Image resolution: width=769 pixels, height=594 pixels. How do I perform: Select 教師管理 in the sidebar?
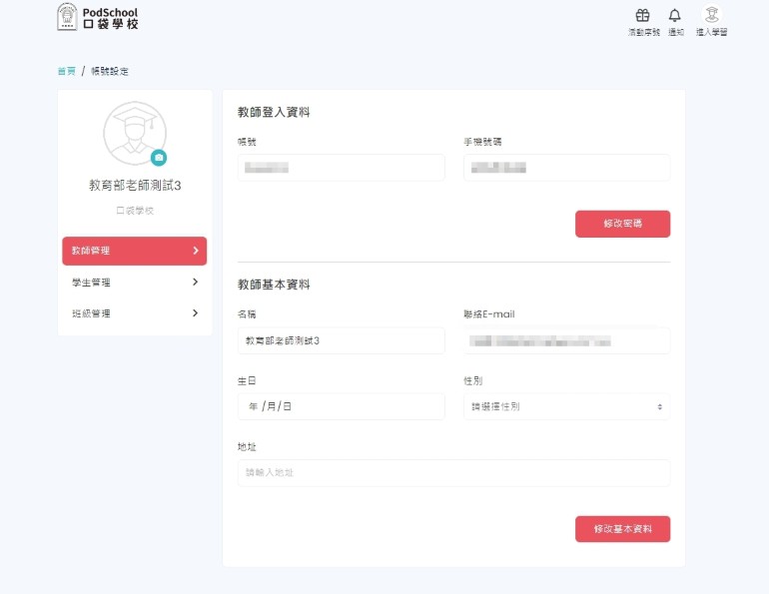point(134,251)
